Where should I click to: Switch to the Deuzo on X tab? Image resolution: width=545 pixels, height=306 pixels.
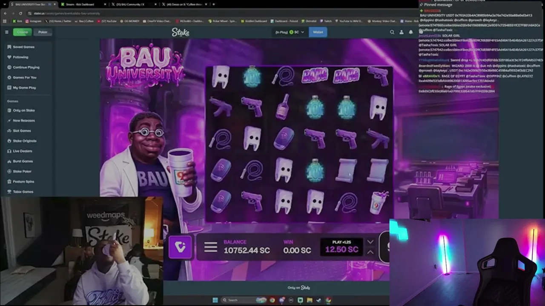[x=184, y=4]
